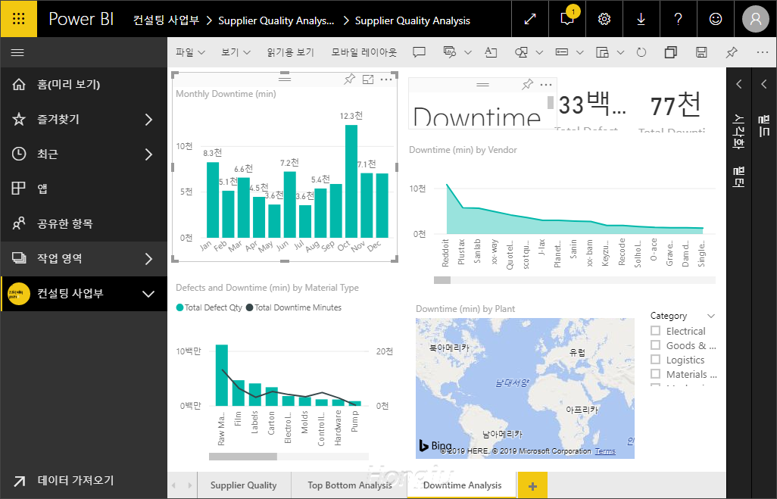This screenshot has width=777, height=499.
Task: Open the Category slicer dropdown chevron
Action: point(711,316)
